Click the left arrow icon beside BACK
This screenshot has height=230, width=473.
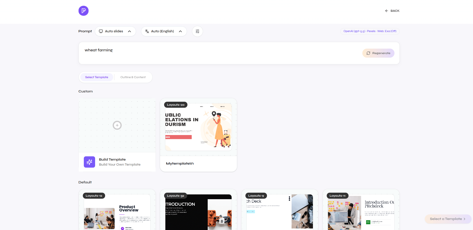point(387,11)
